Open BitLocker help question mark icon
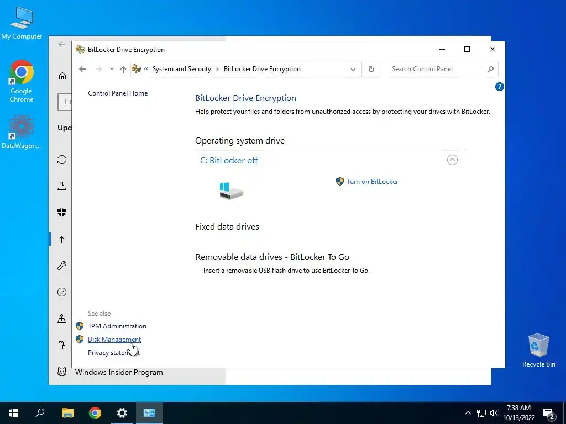 [x=499, y=87]
